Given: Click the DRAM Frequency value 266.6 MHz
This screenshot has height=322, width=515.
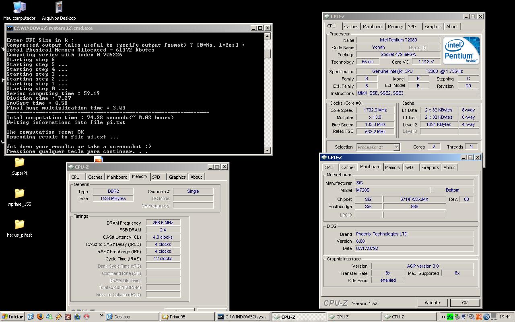Looking at the screenshot, I should pyautogui.click(x=163, y=223).
